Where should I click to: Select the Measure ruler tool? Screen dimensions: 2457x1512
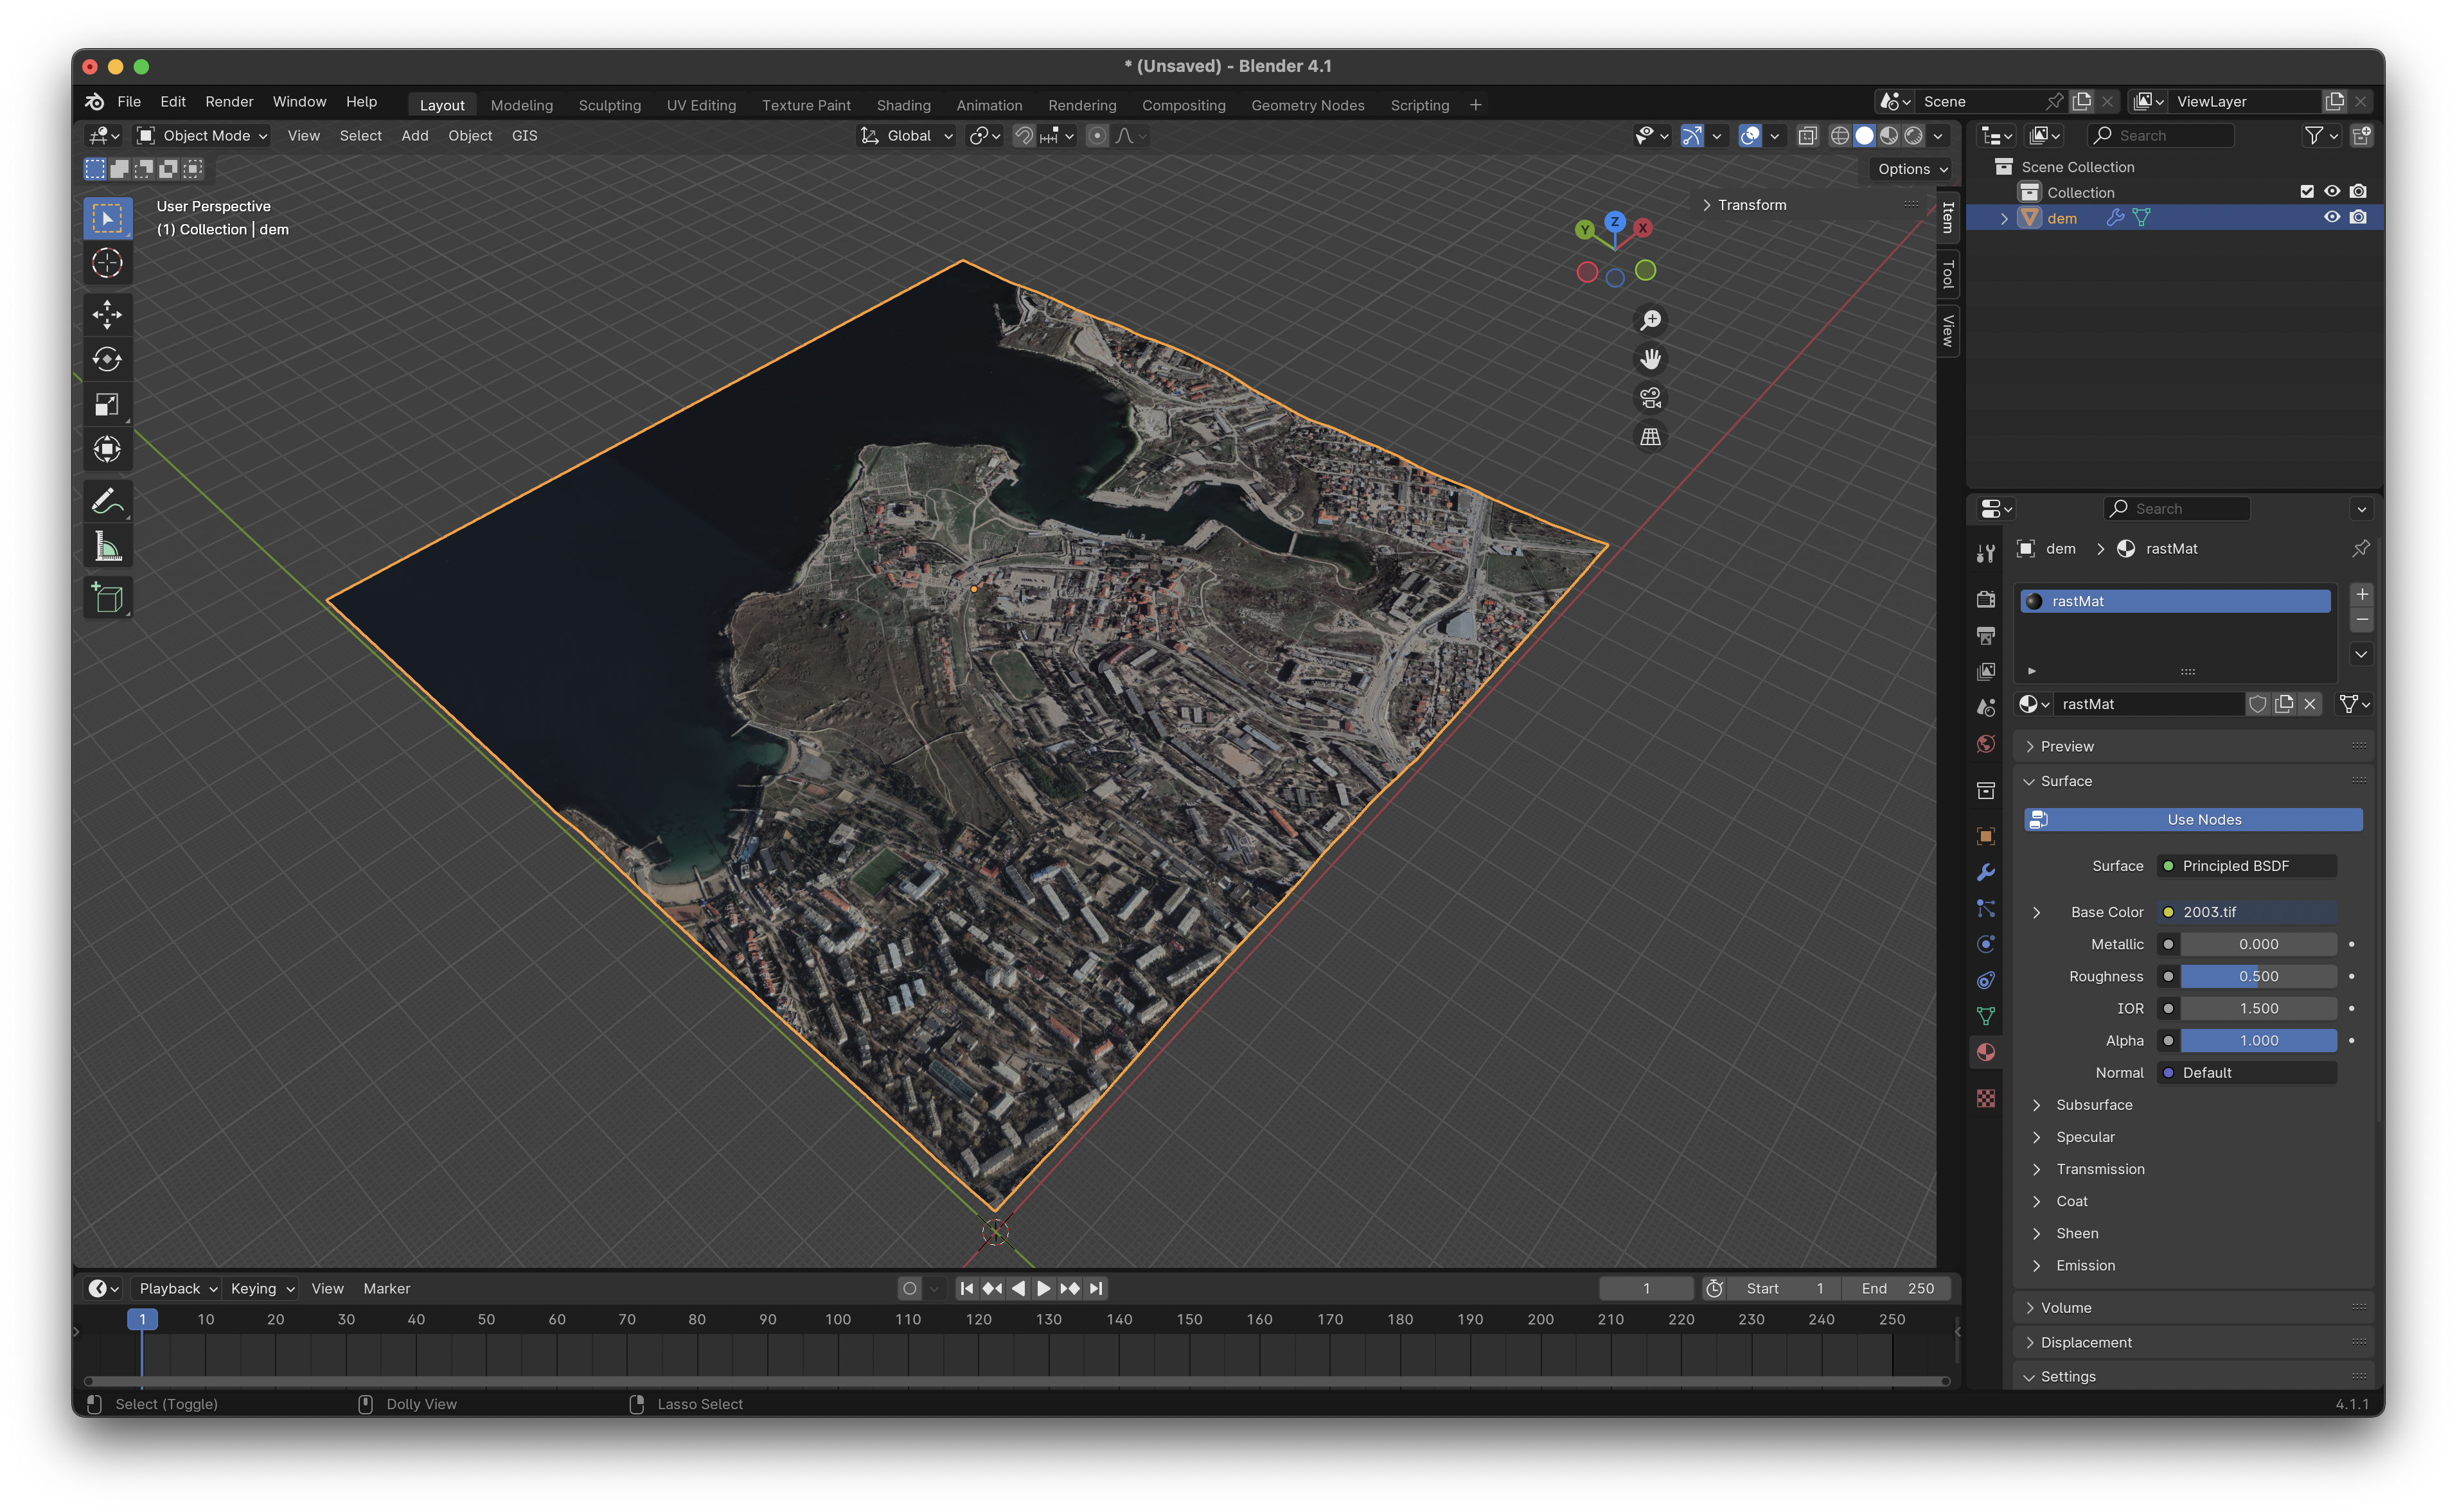[107, 546]
